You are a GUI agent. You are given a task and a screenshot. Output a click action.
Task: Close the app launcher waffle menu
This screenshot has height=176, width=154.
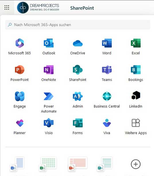coord(7,7)
